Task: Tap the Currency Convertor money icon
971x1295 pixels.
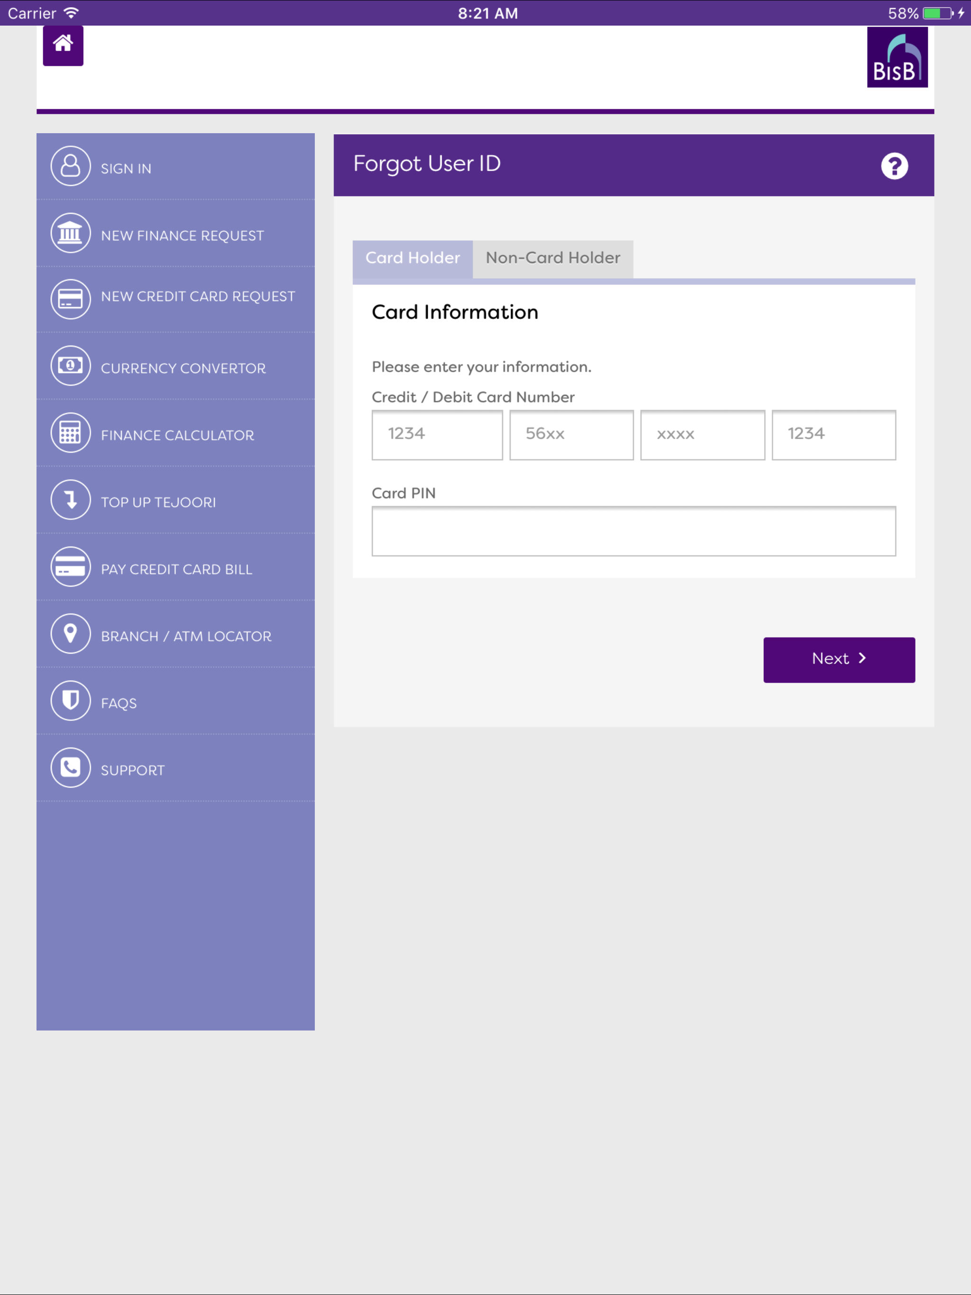Action: point(70,366)
